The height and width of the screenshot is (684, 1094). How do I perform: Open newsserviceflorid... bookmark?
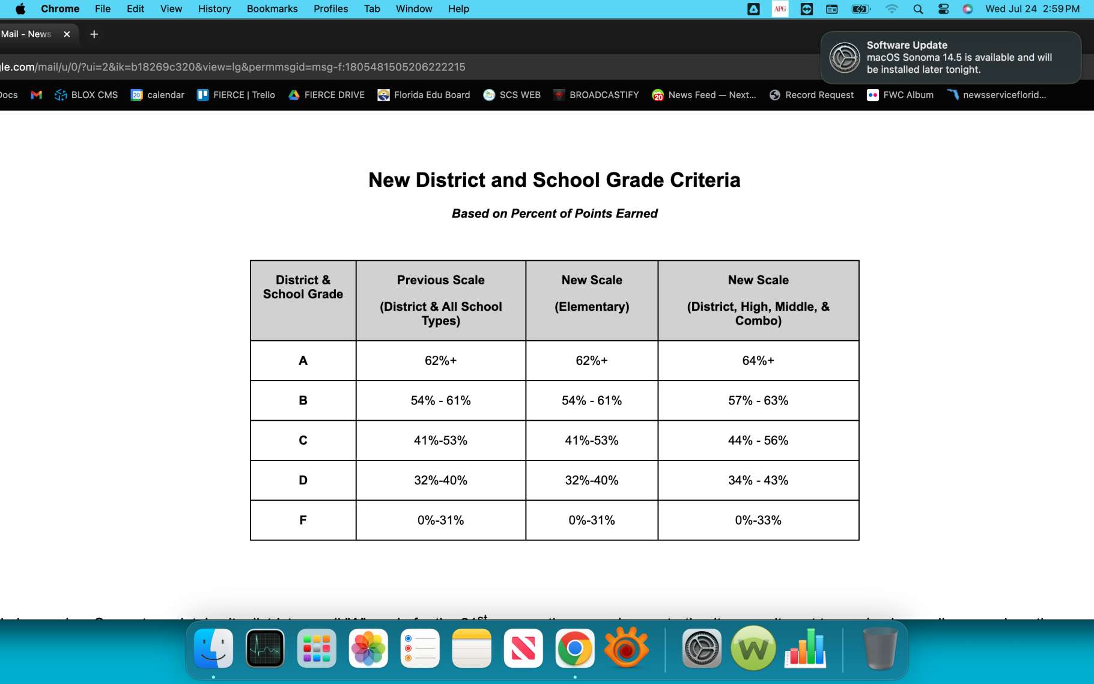(x=997, y=95)
